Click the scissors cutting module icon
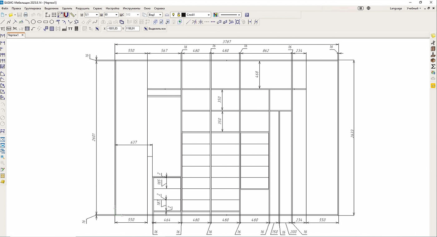 [x=433, y=43]
